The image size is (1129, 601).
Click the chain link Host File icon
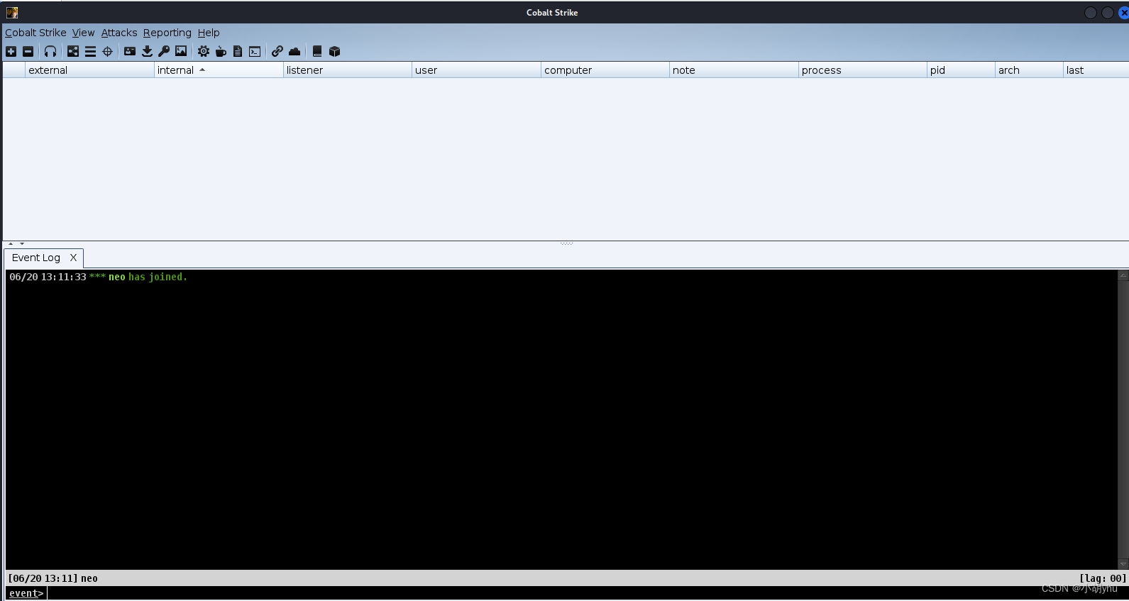(x=277, y=51)
